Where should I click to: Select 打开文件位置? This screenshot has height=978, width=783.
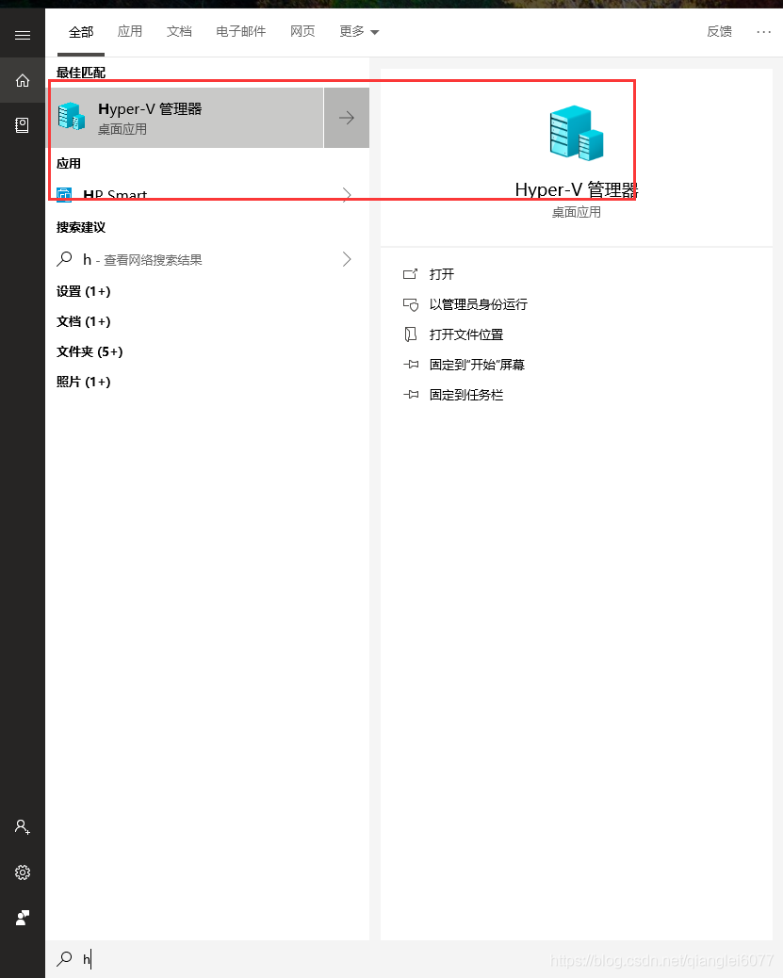(x=466, y=334)
